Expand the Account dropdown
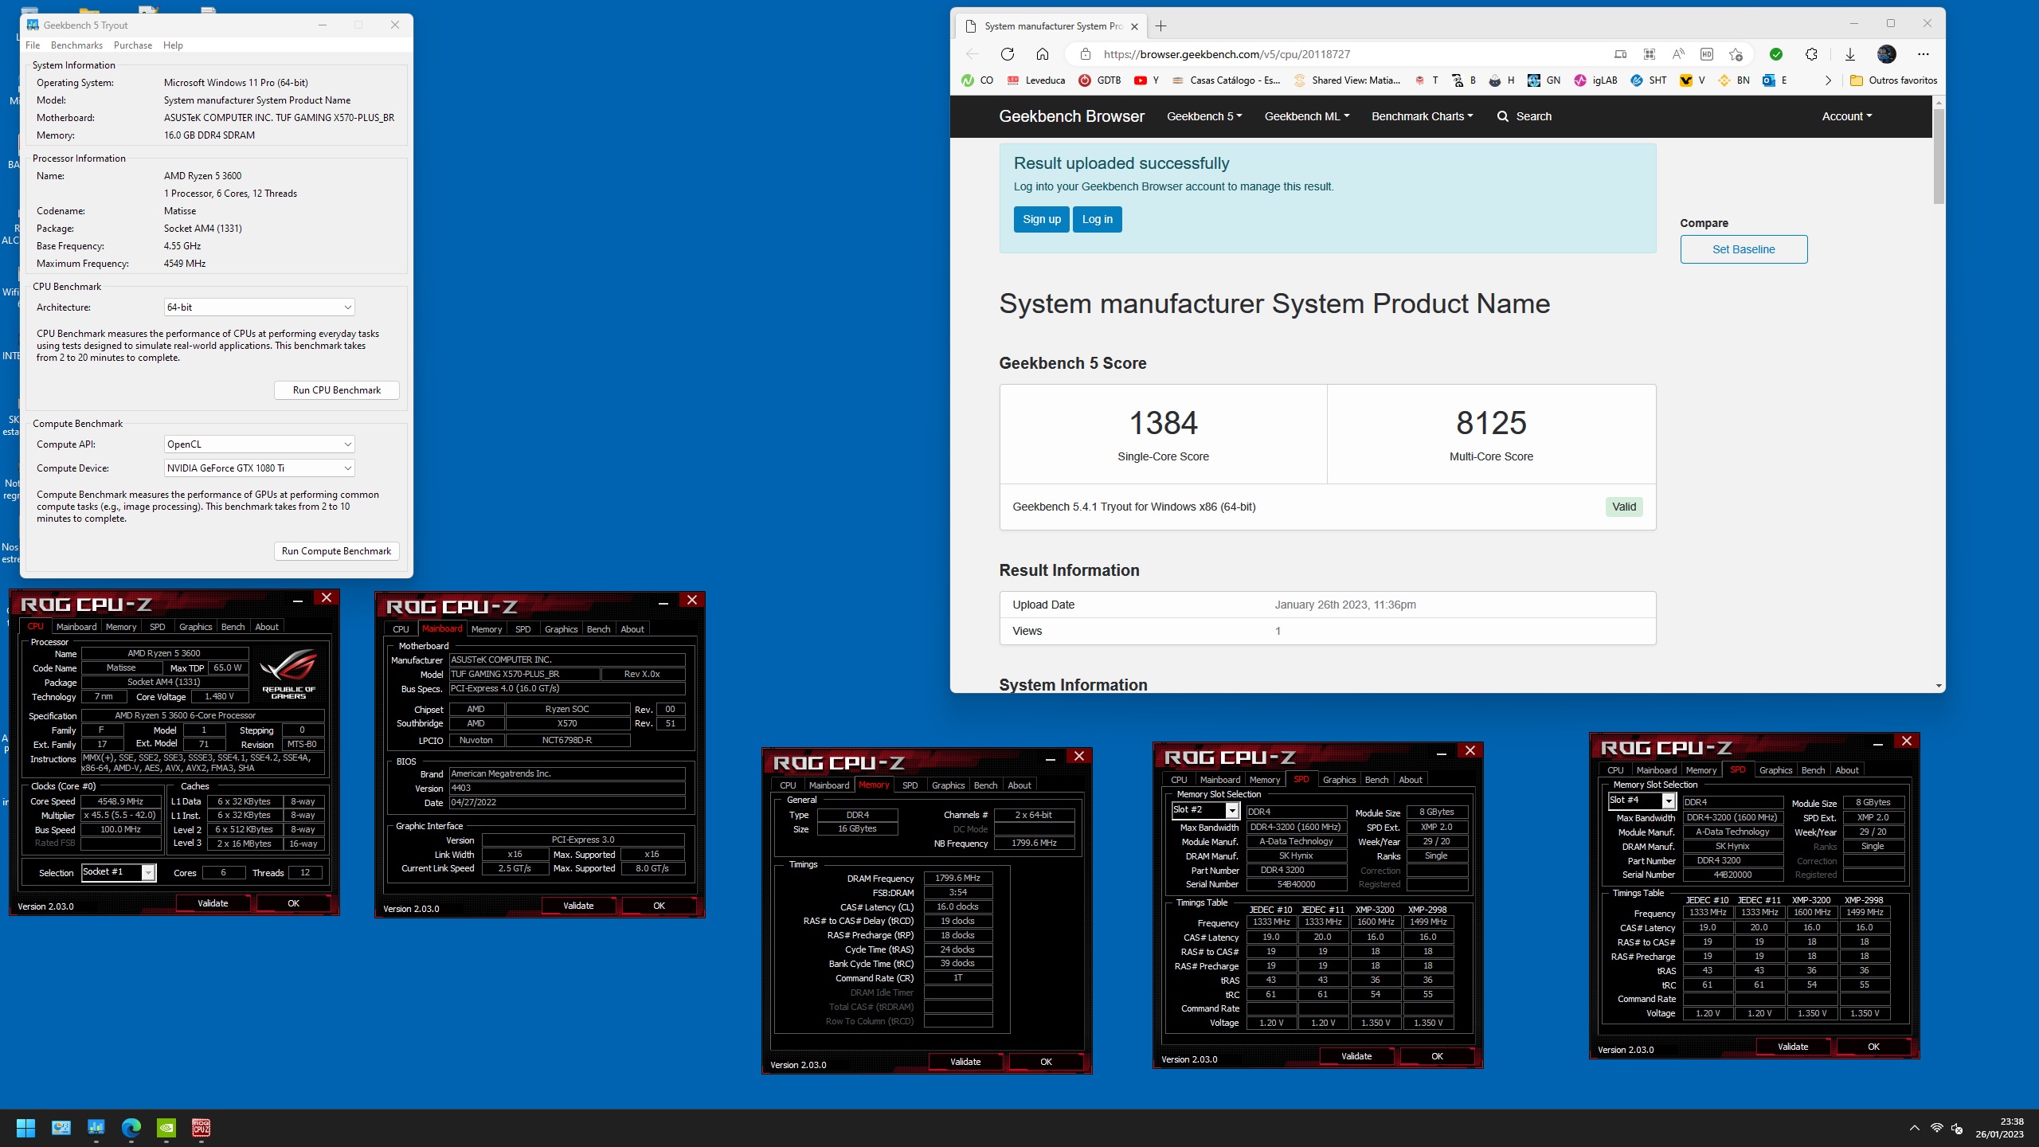This screenshot has height=1147, width=2039. 1846,116
